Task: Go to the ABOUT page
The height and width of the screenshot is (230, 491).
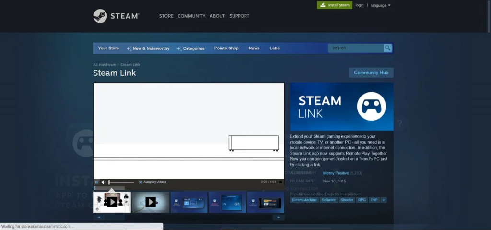Action: click(x=217, y=16)
